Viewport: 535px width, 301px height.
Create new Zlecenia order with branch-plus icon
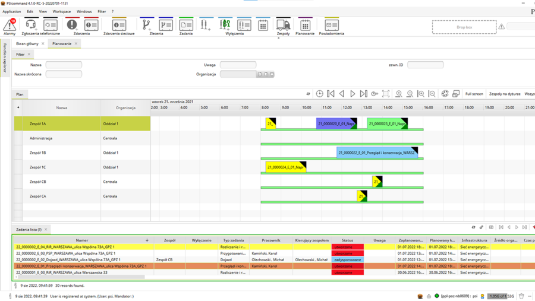point(146,25)
